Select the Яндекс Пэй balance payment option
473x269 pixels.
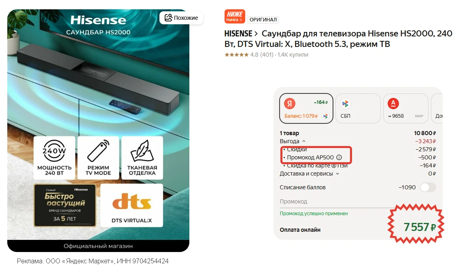[x=306, y=108]
